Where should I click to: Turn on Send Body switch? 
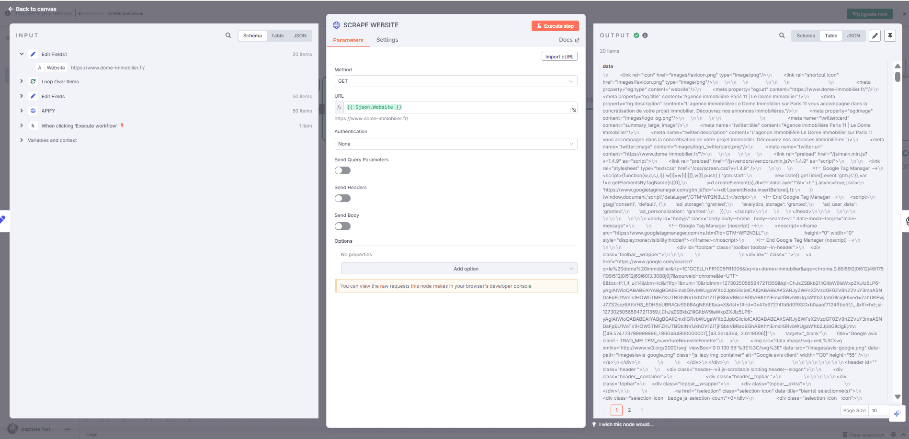[x=343, y=226]
